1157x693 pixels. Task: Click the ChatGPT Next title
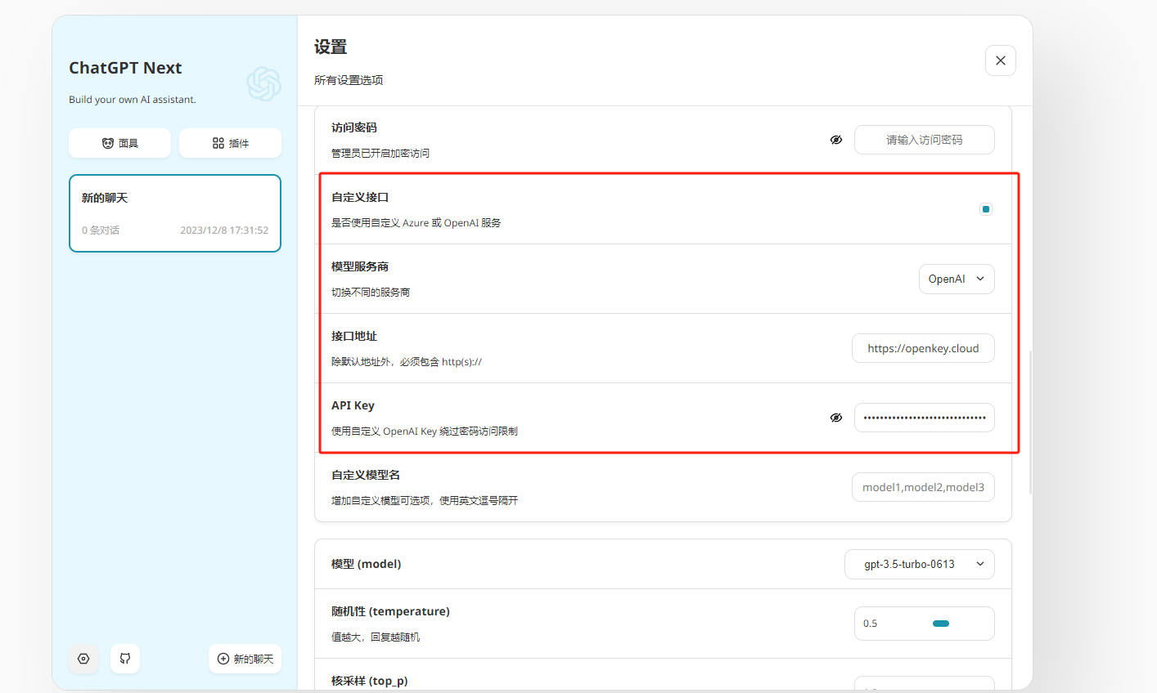tap(125, 68)
